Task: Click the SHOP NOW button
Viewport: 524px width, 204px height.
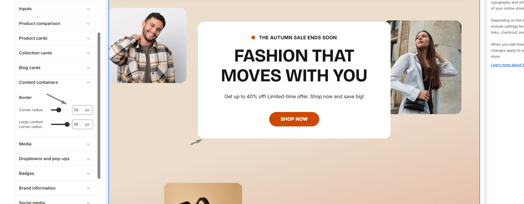Action: point(294,119)
